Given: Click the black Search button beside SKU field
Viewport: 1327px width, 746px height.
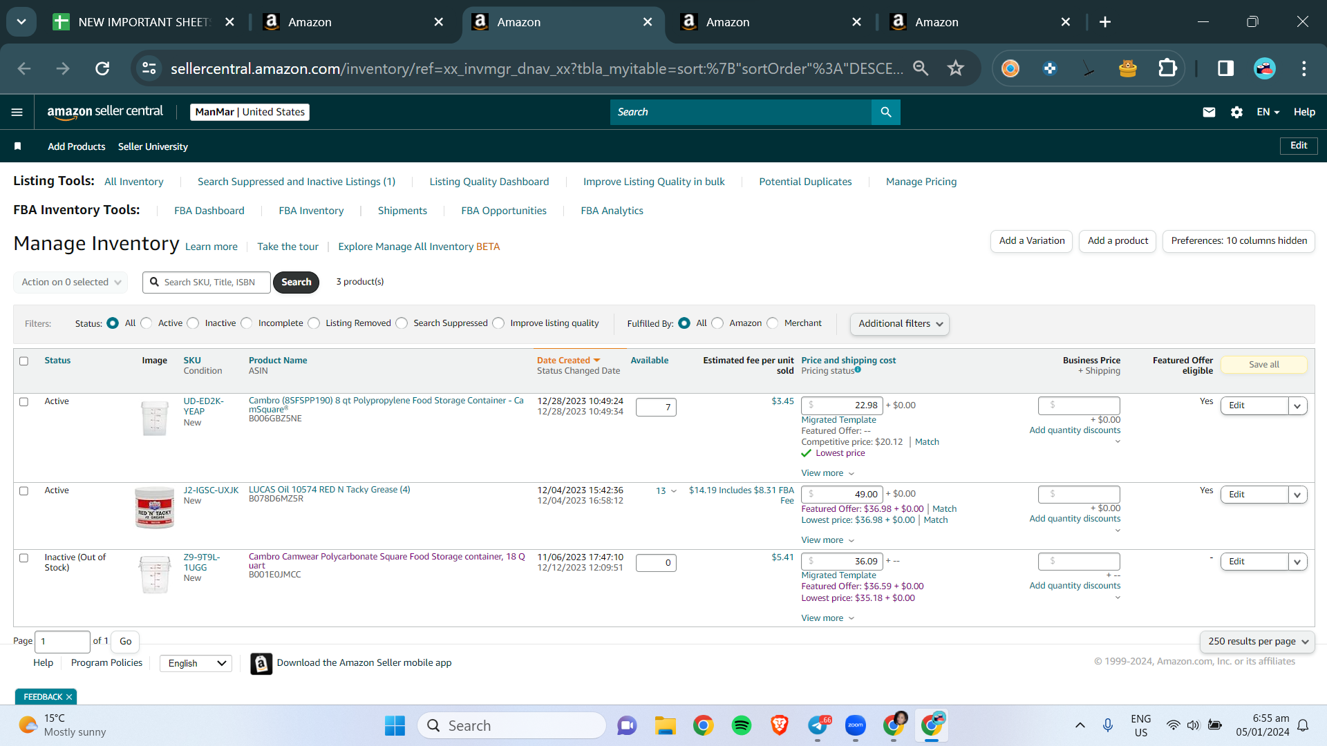Looking at the screenshot, I should pyautogui.click(x=296, y=282).
